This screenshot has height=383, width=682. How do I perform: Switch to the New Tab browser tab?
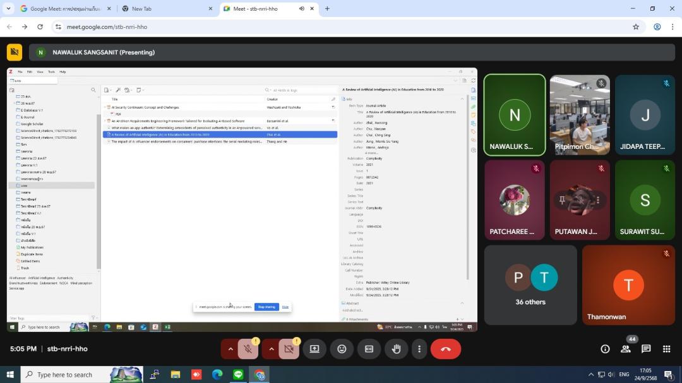point(164,9)
